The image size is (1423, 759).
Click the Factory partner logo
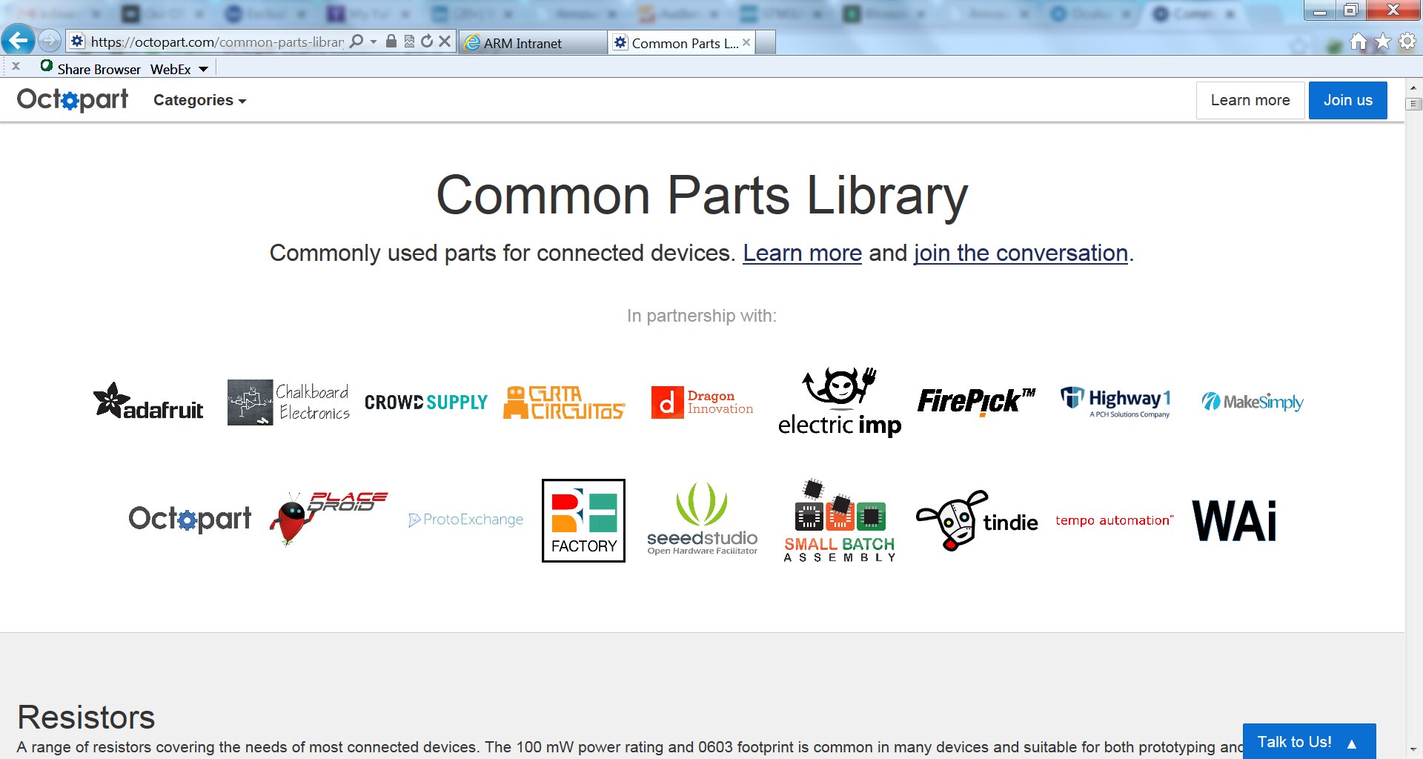[x=583, y=520]
